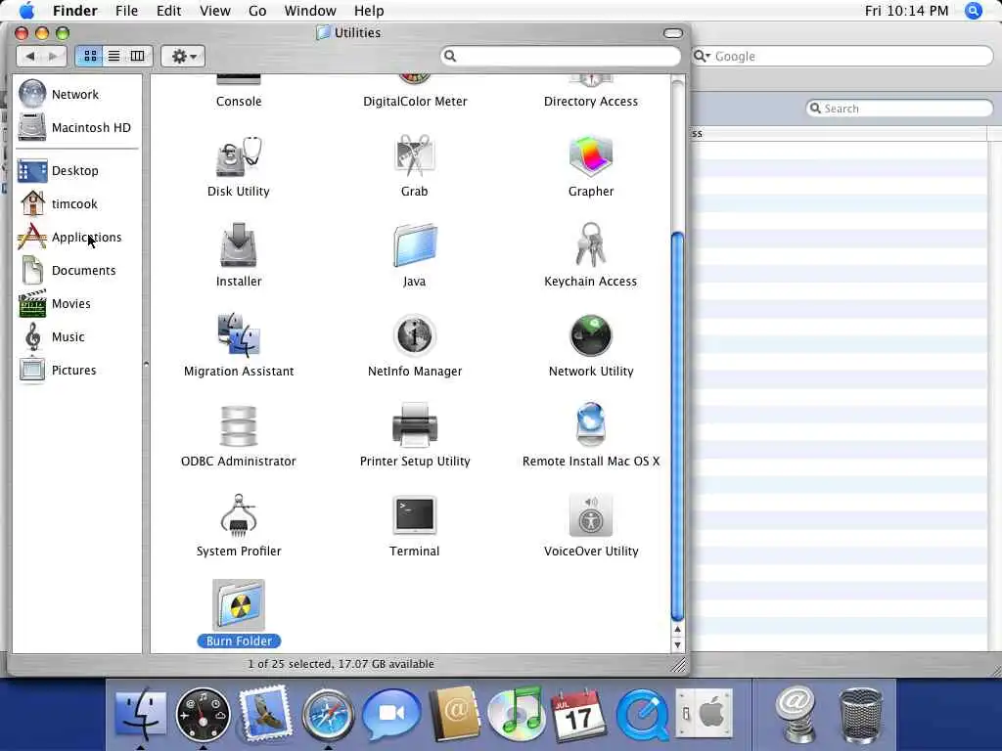Click the selected Burn Folder icon
Screen dimensions: 1002x751
point(239,604)
